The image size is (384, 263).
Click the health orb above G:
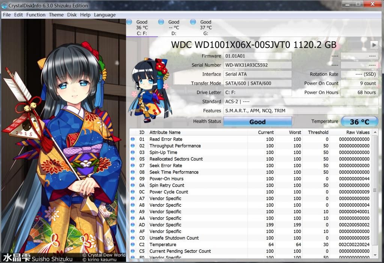(193, 22)
